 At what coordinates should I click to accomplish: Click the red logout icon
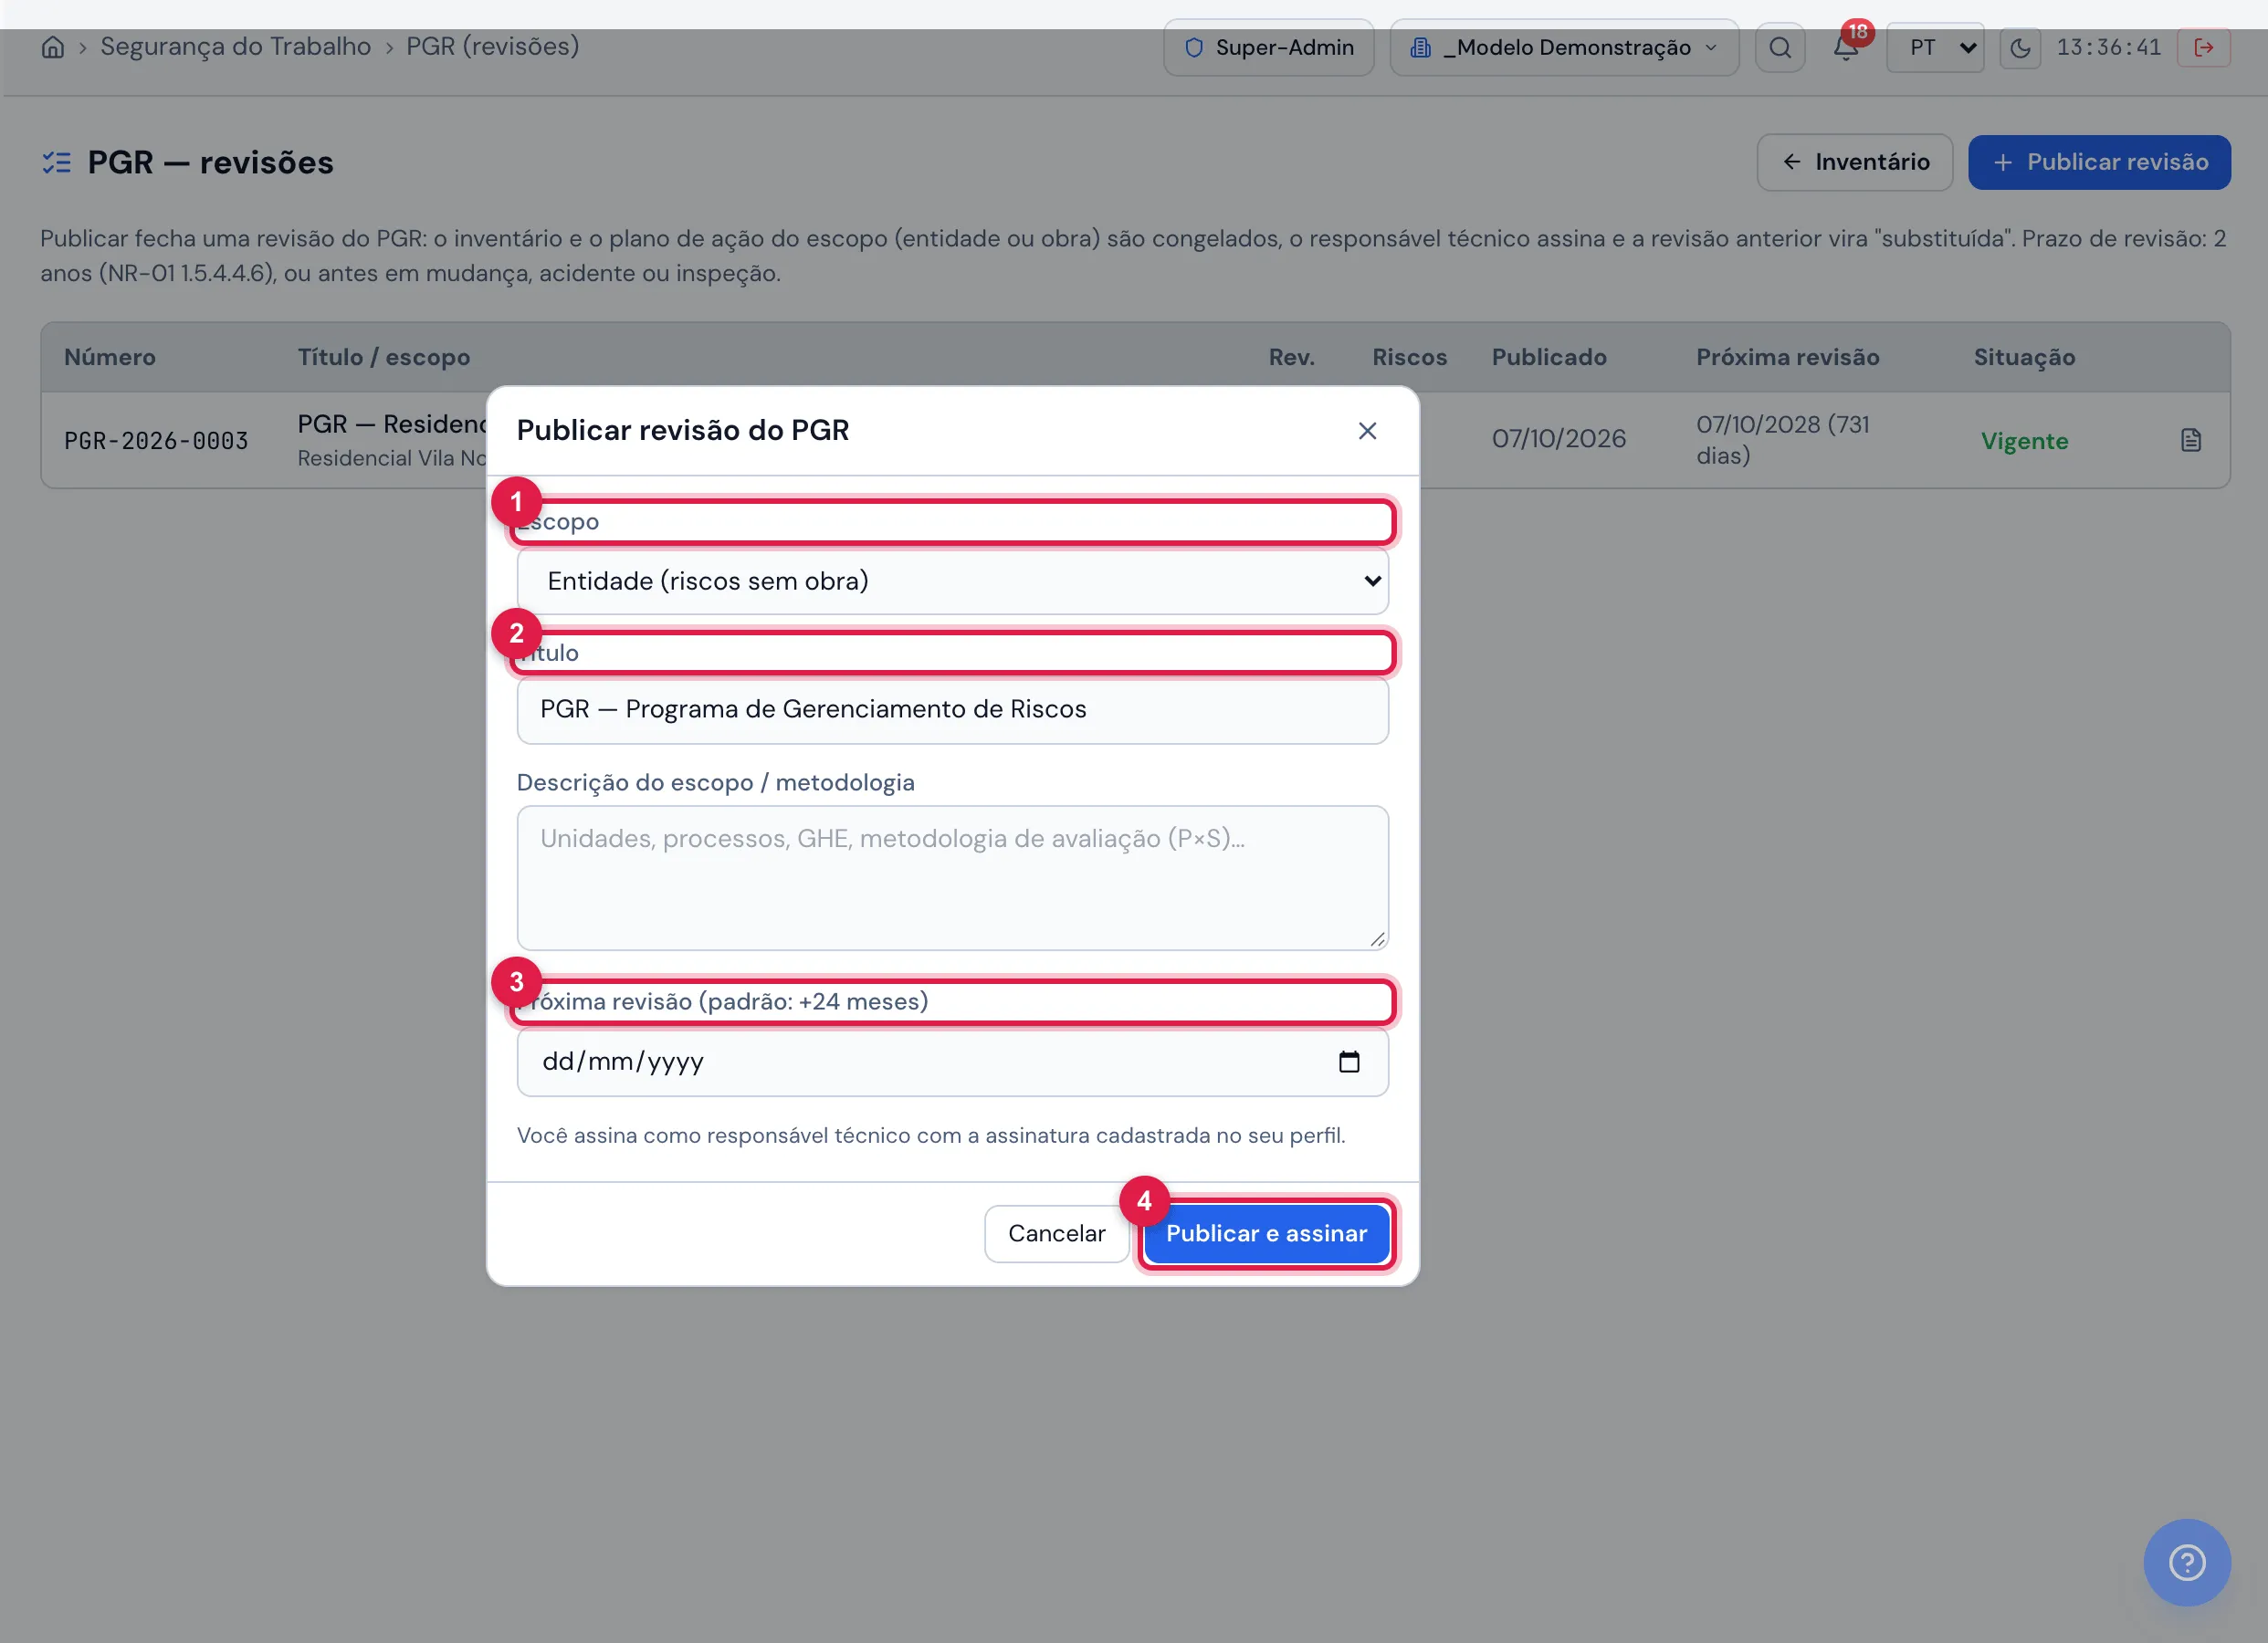point(2204,48)
